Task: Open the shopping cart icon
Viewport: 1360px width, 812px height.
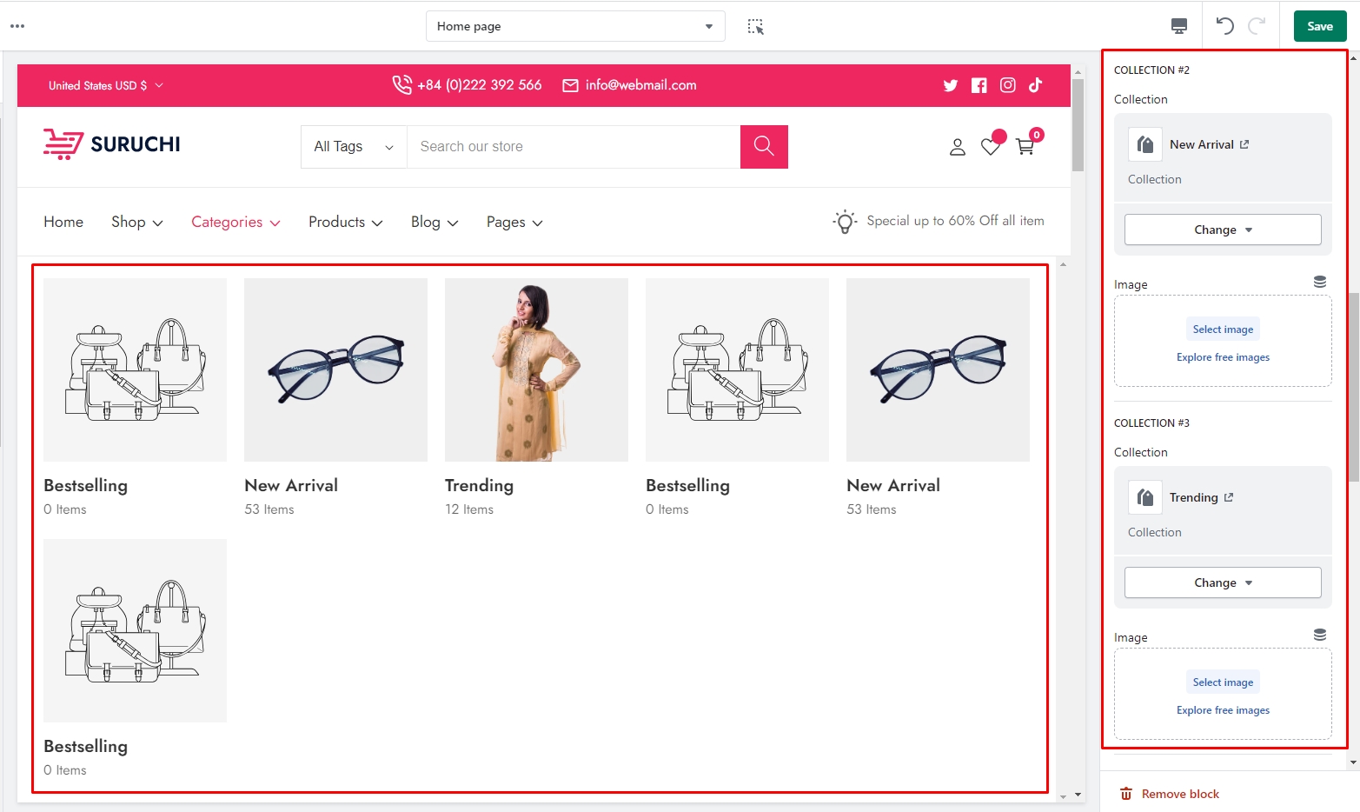Action: click(1025, 146)
